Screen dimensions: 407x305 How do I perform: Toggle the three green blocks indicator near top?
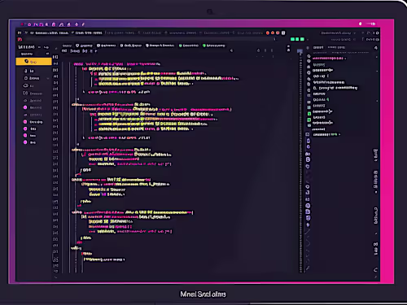(x=297, y=39)
